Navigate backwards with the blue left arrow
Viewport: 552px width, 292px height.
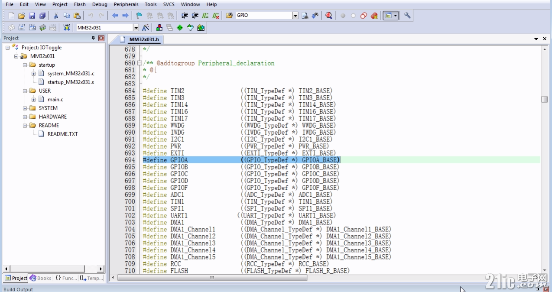pos(115,16)
